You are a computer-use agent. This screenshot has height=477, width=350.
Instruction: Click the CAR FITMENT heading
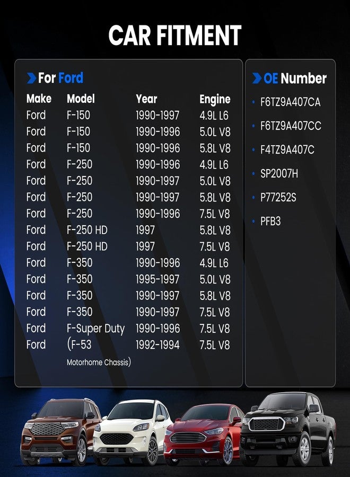tap(175, 35)
